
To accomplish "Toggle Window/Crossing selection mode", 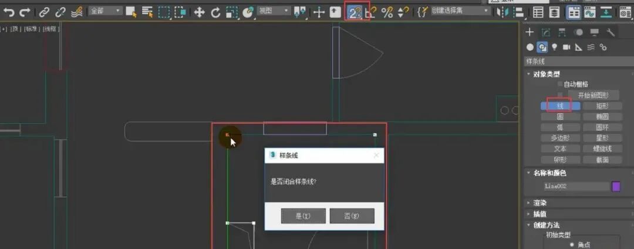I will (x=180, y=12).
